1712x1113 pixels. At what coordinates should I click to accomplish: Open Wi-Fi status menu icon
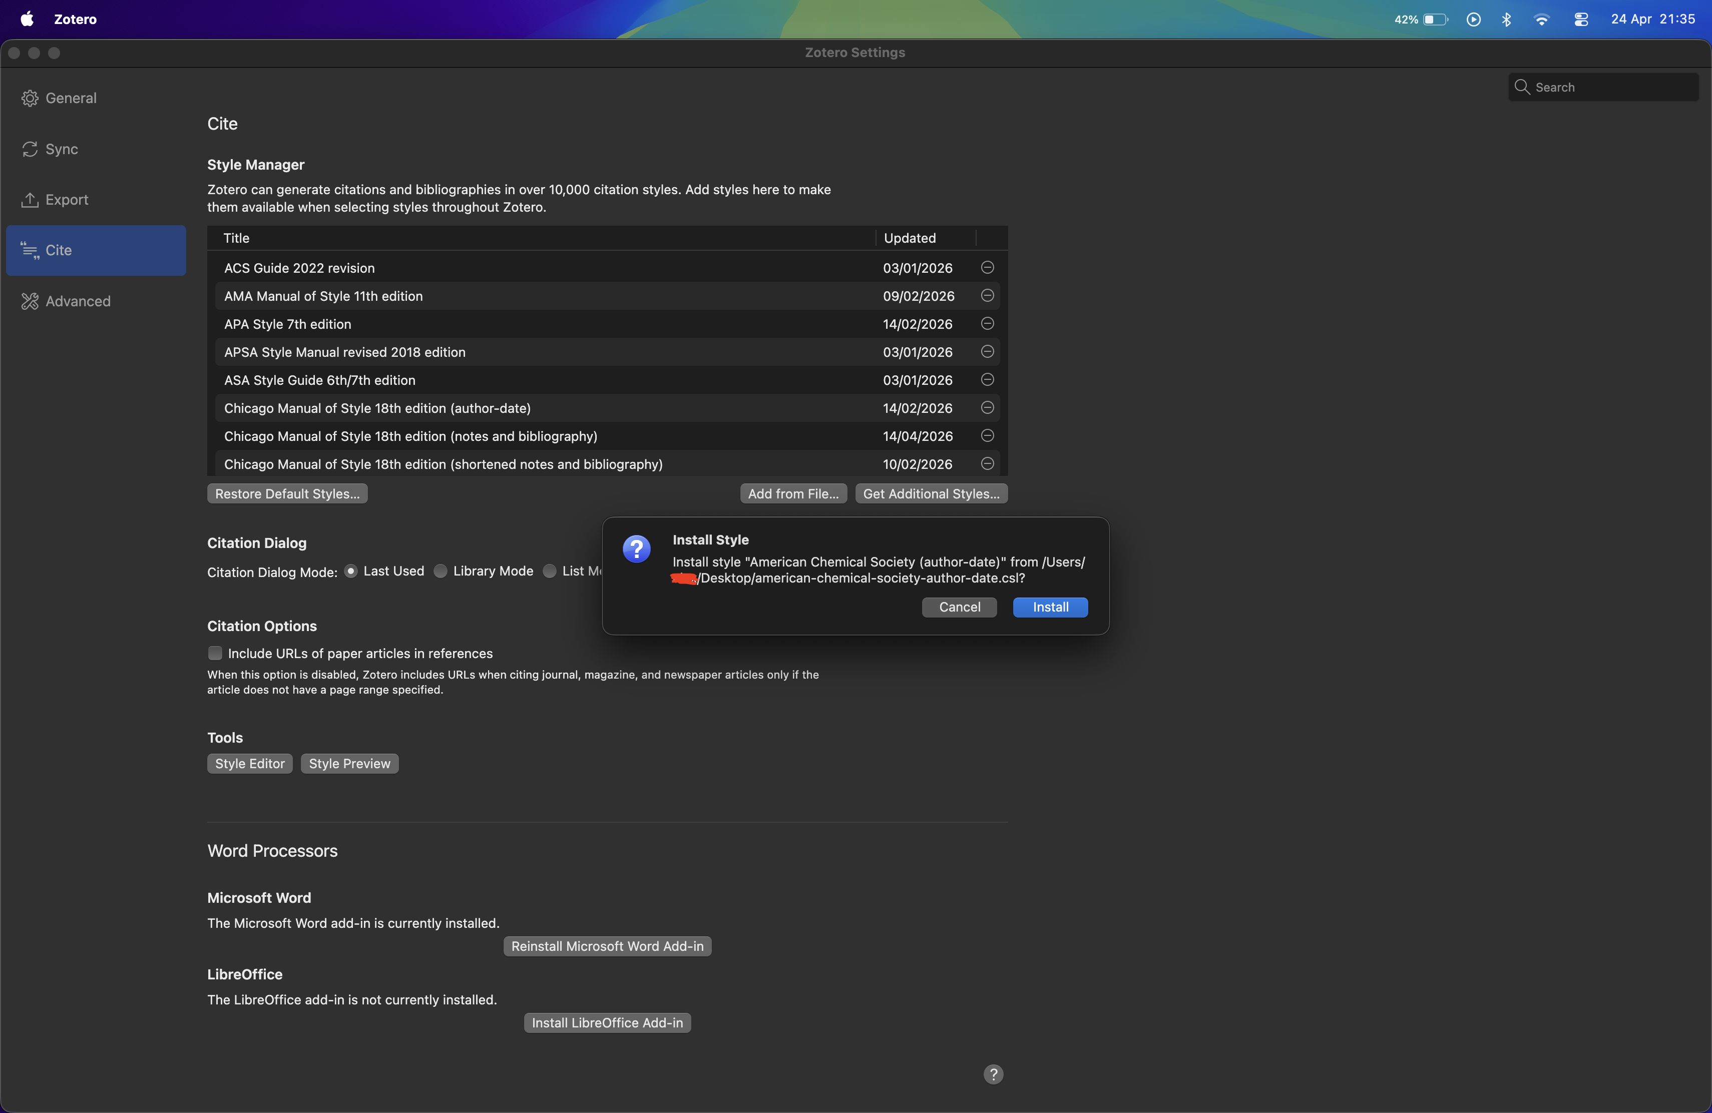[1541, 20]
